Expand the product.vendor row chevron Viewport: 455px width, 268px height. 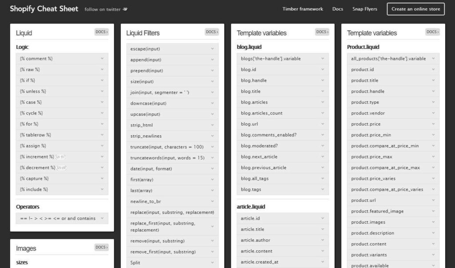pos(433,113)
